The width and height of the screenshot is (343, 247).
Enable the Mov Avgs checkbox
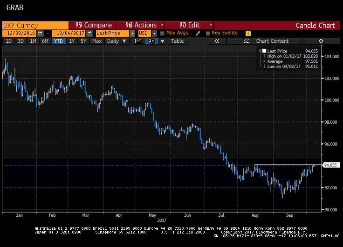point(162,33)
